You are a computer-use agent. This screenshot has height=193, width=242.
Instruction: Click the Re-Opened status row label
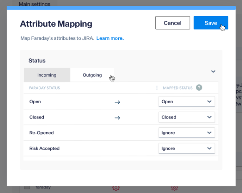(42, 133)
